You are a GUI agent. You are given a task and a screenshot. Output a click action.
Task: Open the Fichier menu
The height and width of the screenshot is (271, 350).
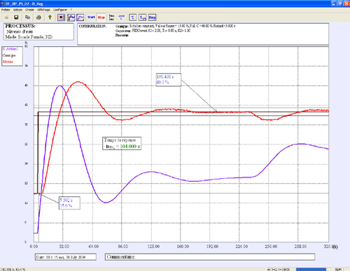6,10
